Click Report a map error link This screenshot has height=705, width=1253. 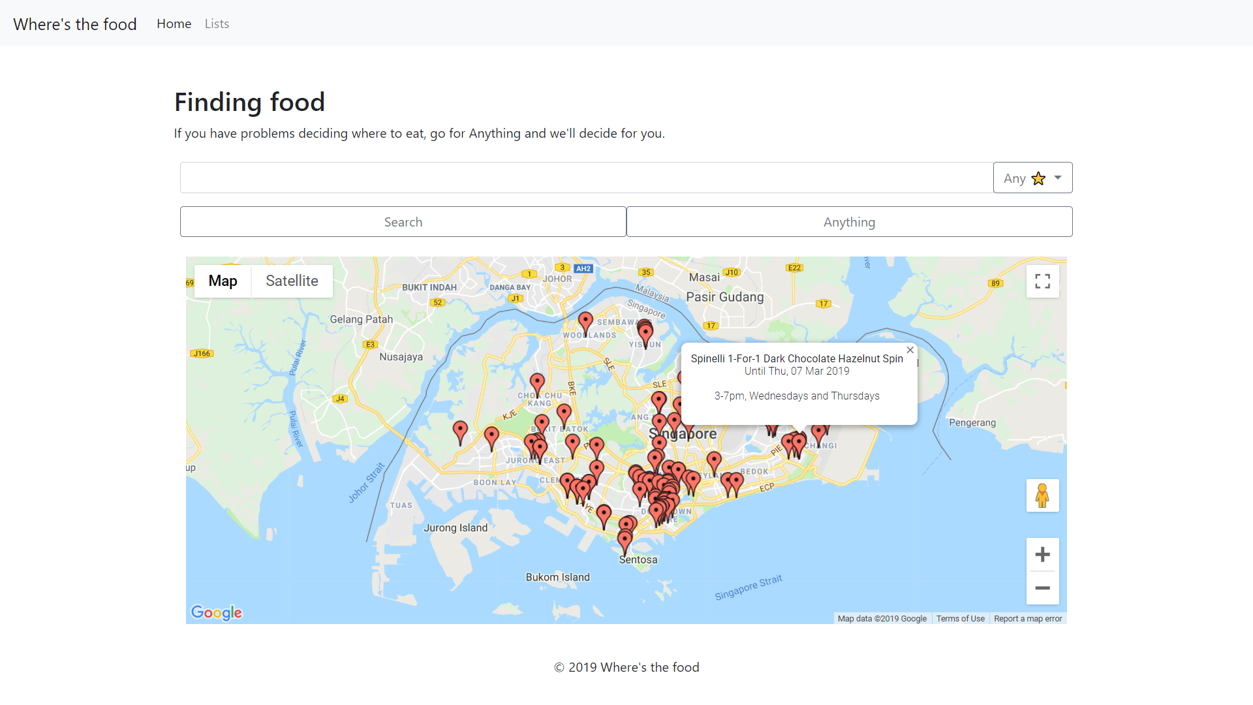tap(1028, 619)
